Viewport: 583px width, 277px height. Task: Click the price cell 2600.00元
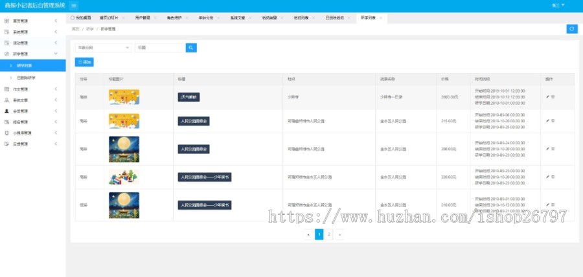click(x=450, y=97)
